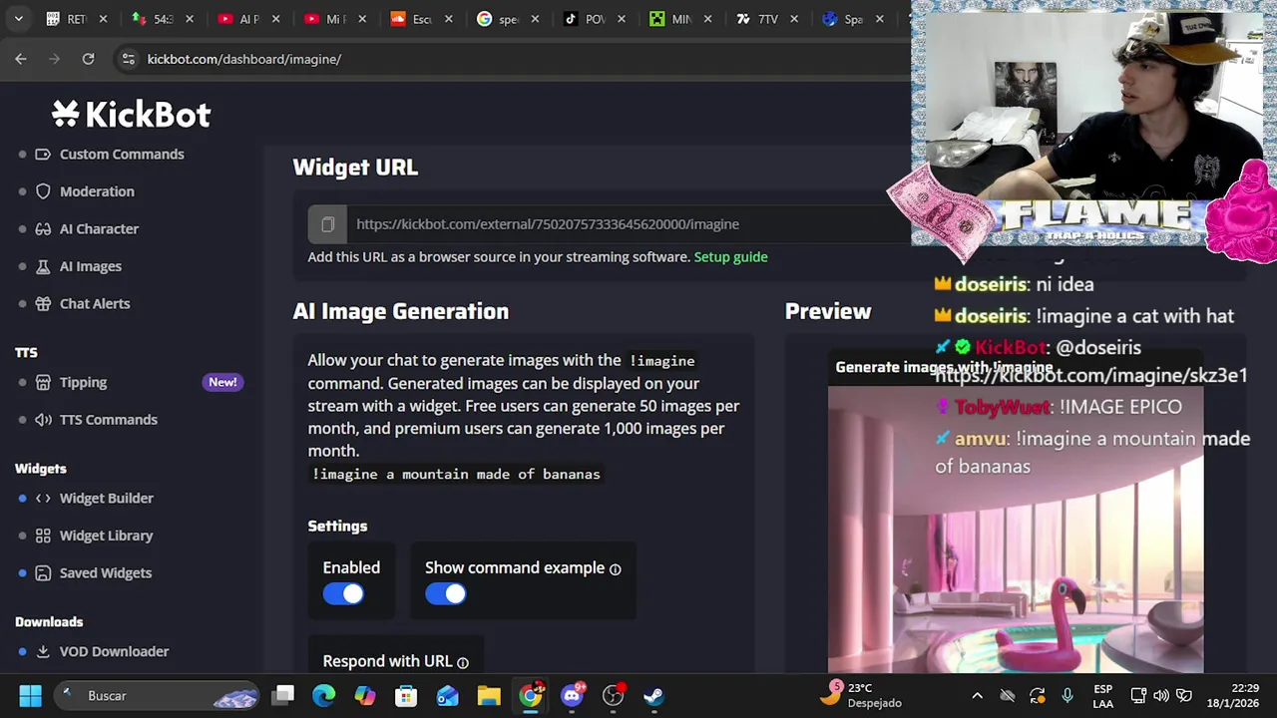The width and height of the screenshot is (1277, 718).
Task: Open the Windows Start menu
Action: pyautogui.click(x=30, y=696)
